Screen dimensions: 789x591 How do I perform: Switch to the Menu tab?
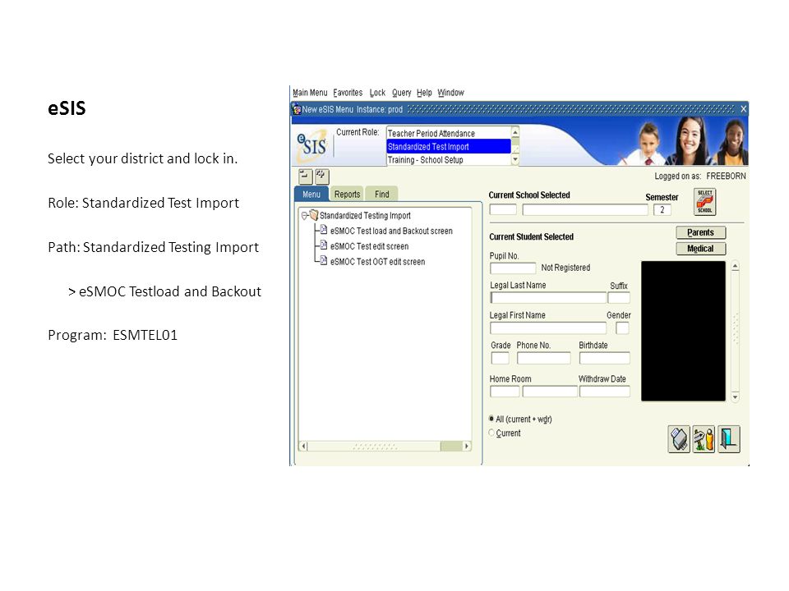click(311, 194)
